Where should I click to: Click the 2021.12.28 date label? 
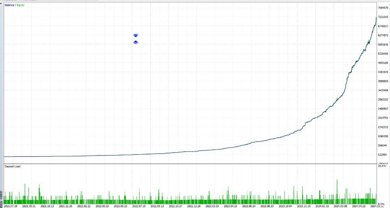tap(66, 206)
